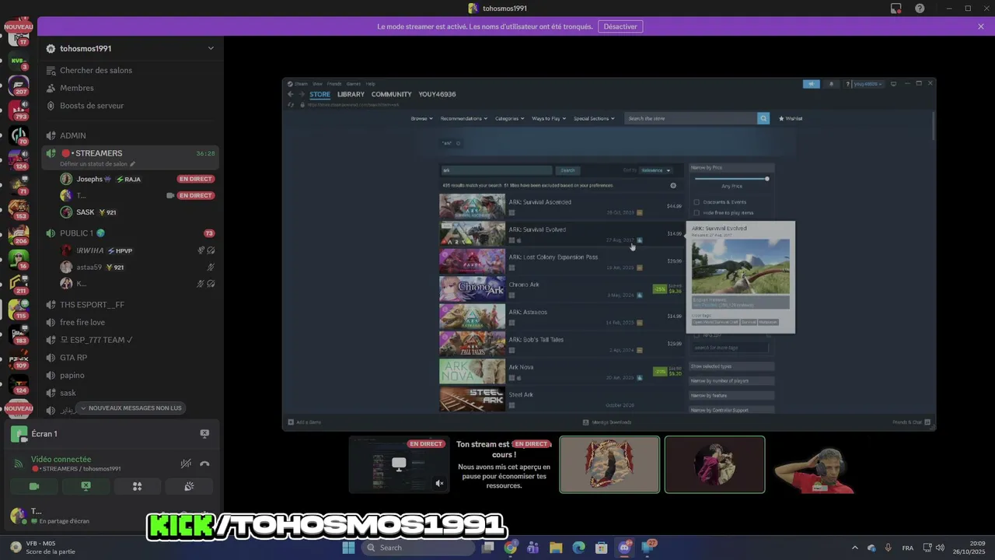Screen dimensions: 995x560
Task: Switch to Steam COMMUNITY tab
Action: [392, 94]
